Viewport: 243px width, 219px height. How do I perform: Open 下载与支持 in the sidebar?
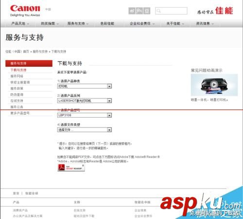point(18,70)
